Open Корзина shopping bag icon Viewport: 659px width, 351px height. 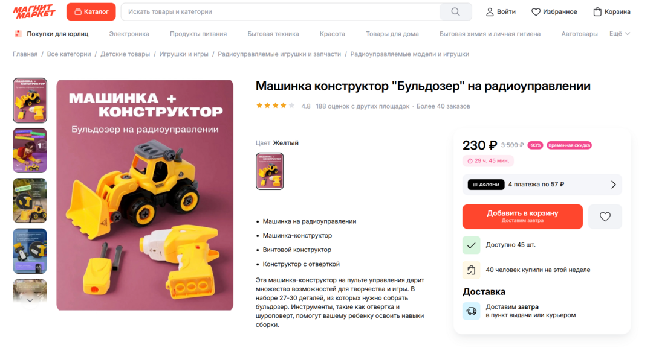click(x=597, y=11)
